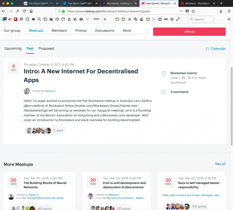Click the red Join us button
This screenshot has height=210, width=233.
coord(189,31)
